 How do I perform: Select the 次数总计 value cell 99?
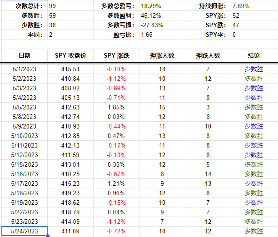click(x=70, y=6)
